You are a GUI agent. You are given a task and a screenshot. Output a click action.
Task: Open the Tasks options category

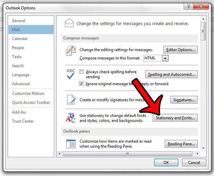[31, 57]
